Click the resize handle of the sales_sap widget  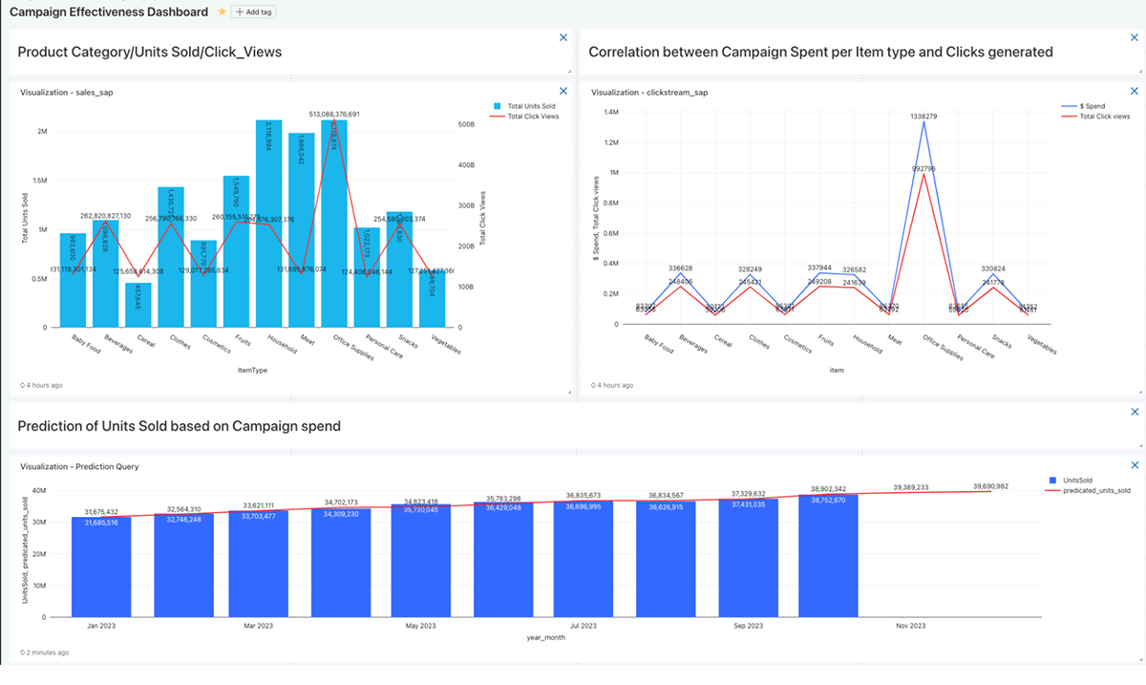tap(569, 391)
